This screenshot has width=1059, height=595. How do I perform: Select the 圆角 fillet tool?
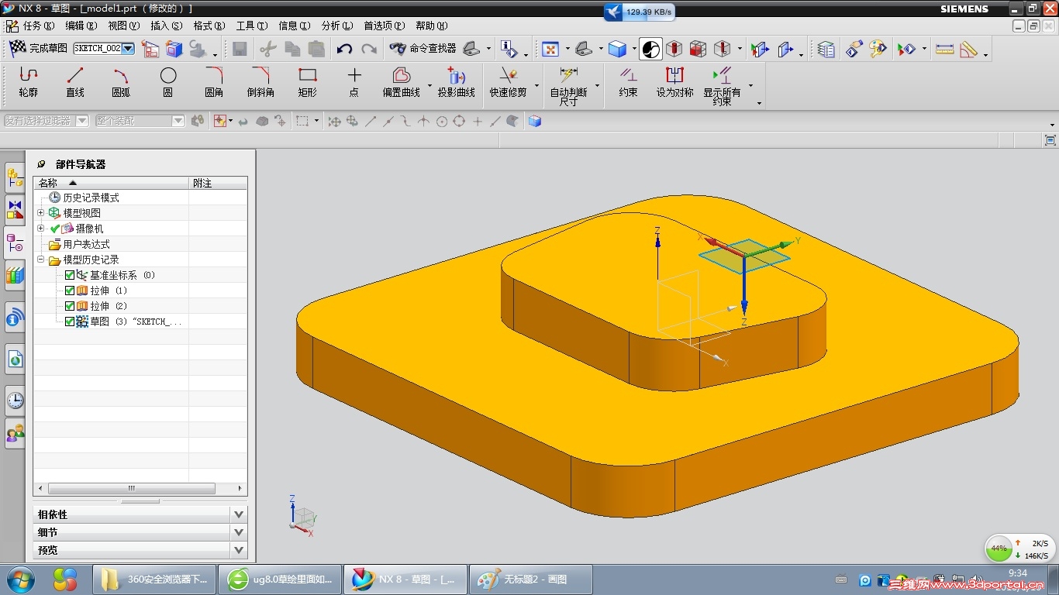tap(214, 82)
